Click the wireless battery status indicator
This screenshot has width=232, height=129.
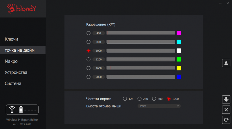22,110
